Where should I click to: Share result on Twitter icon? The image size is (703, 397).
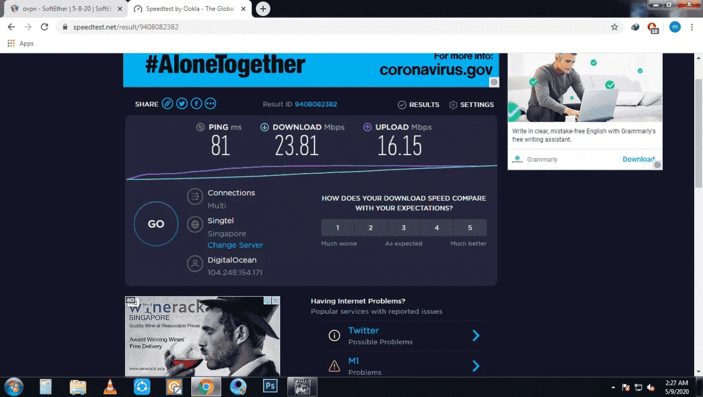tap(182, 104)
